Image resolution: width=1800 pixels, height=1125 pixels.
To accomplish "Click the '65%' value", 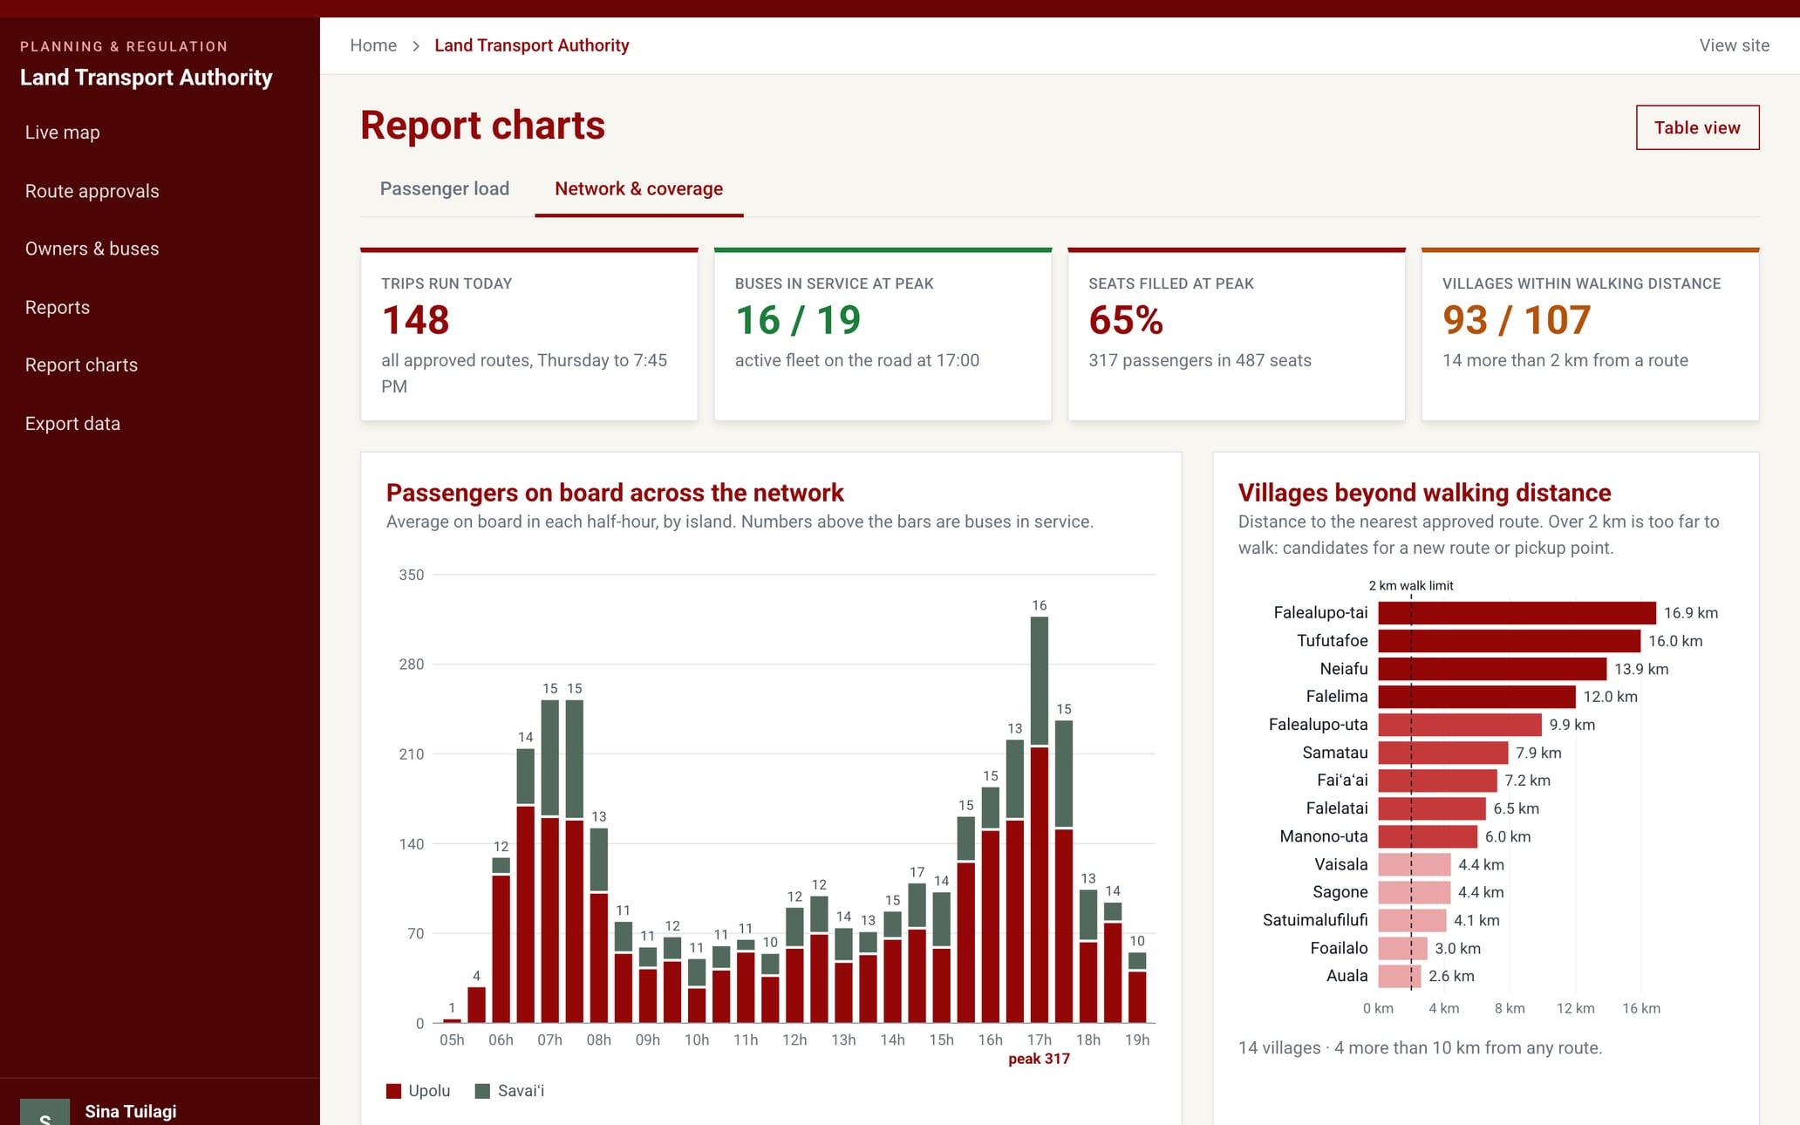I will coord(1126,320).
